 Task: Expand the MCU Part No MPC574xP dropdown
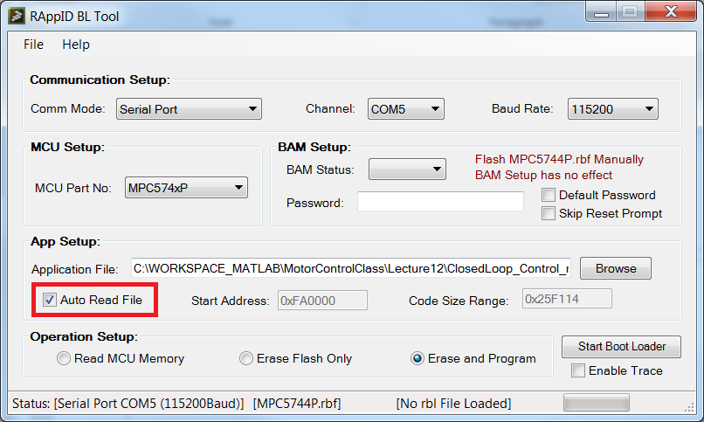[x=186, y=188]
